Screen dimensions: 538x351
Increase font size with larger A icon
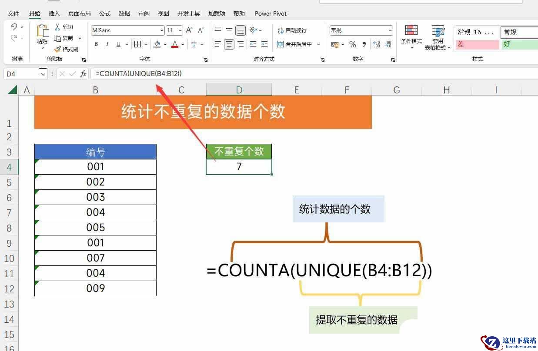click(189, 30)
